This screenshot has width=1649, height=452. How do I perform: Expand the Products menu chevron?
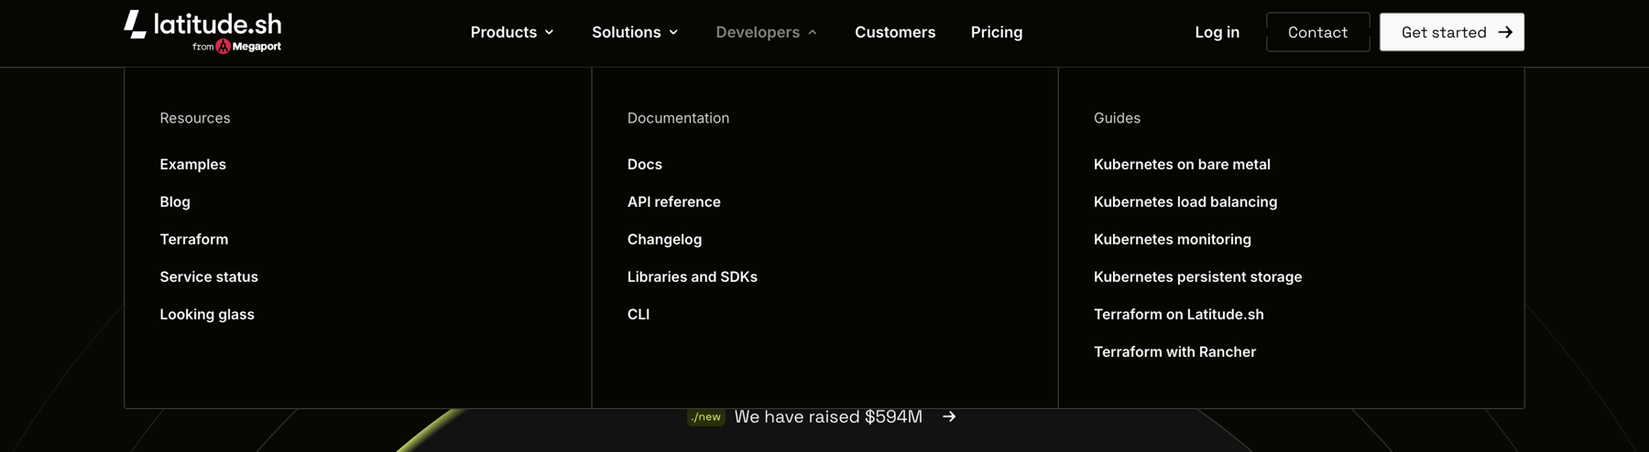tap(550, 32)
